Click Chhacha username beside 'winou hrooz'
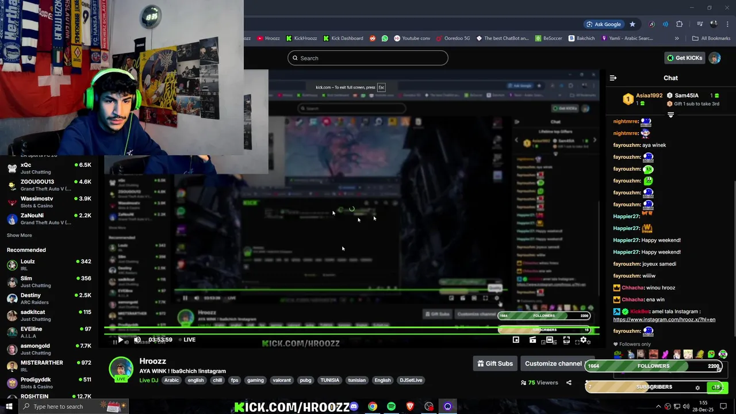 pyautogui.click(x=632, y=287)
